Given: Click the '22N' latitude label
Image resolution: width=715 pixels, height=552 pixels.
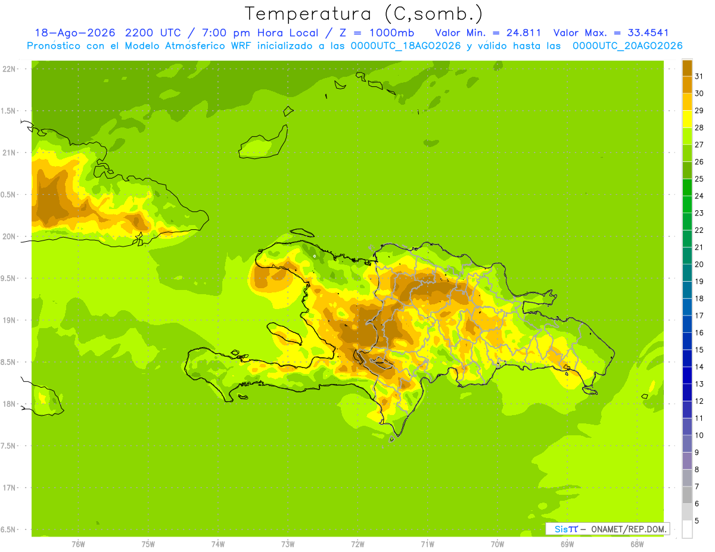Looking at the screenshot, I should (x=9, y=68).
